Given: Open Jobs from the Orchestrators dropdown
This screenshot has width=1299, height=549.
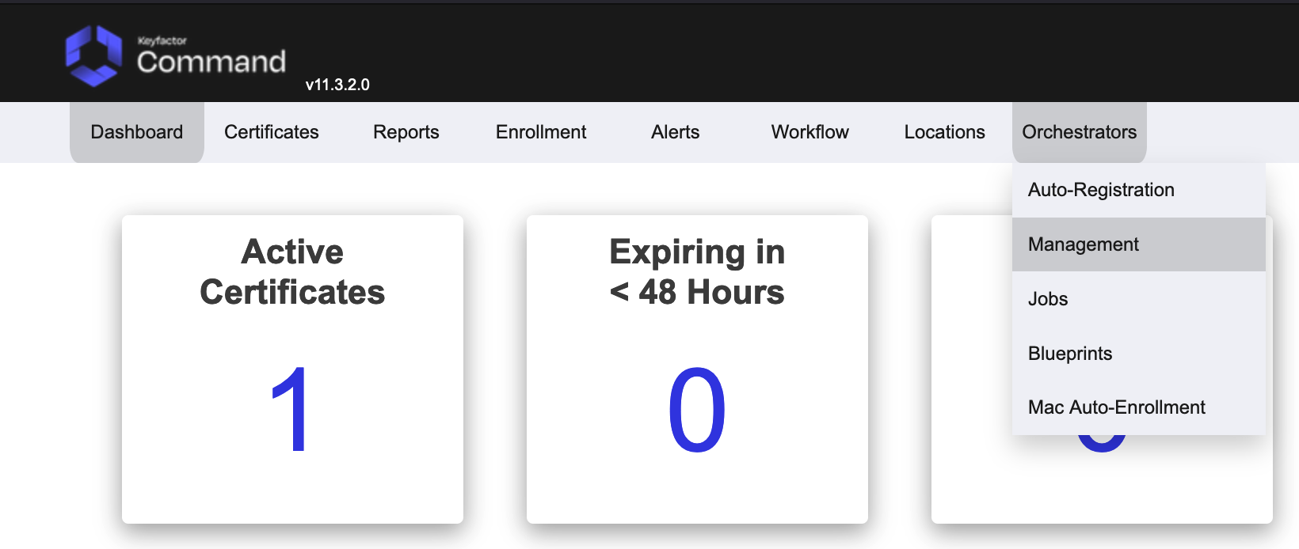Looking at the screenshot, I should (x=1048, y=299).
